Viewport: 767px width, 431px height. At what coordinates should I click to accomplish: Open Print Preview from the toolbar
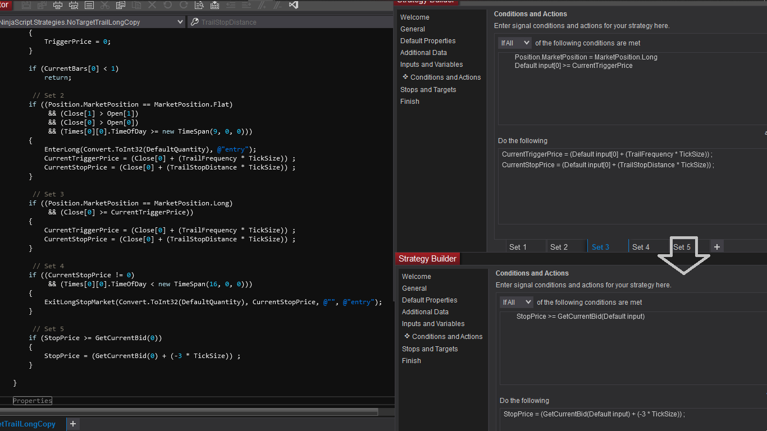(74, 5)
